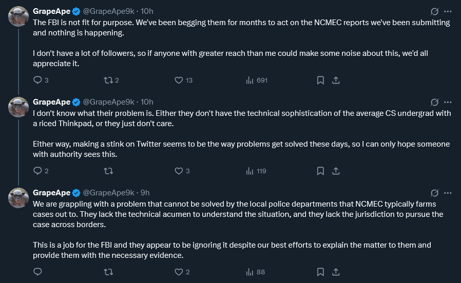View analytics showing 691 views
The width and height of the screenshot is (461, 283).
[x=251, y=80]
